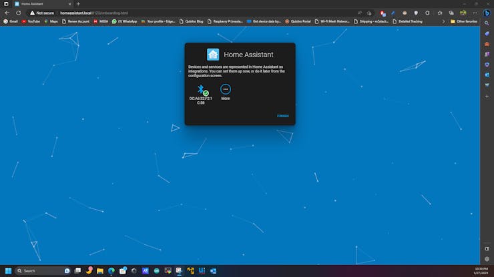Viewport: 494px width, 277px height.
Task: Open the WhatsApp bookmark
Action: 124,21
